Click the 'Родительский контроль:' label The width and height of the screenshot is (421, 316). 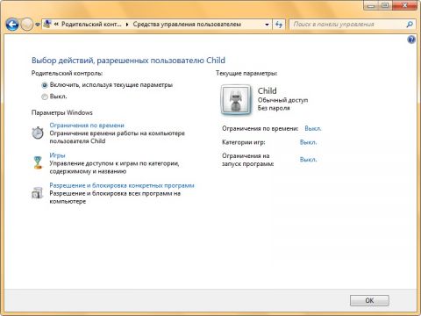coord(67,74)
